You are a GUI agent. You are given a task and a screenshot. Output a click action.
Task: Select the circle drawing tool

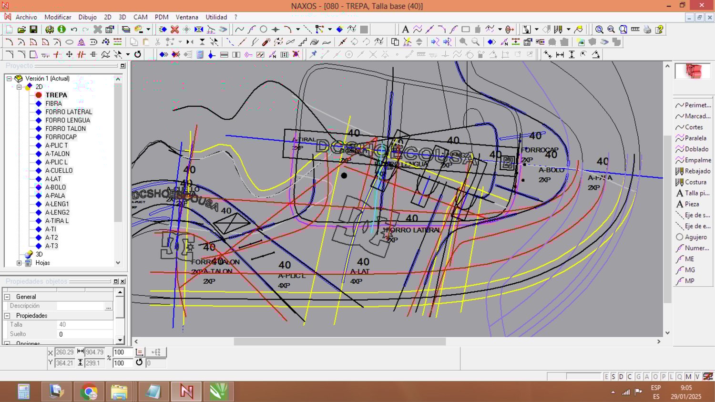click(263, 30)
